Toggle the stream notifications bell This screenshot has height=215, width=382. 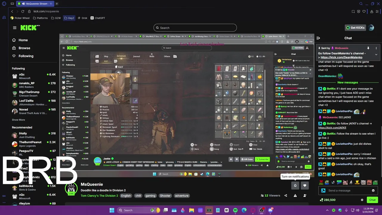pos(295,185)
